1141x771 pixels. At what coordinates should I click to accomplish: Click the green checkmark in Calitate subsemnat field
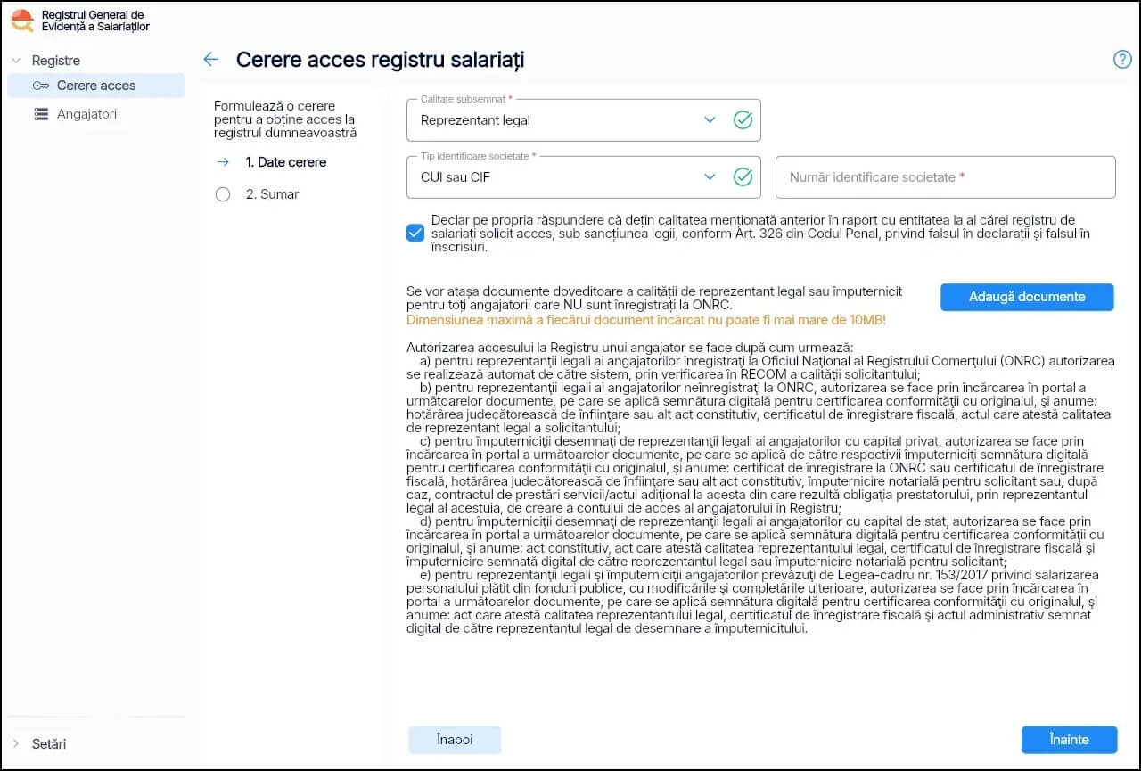click(743, 119)
